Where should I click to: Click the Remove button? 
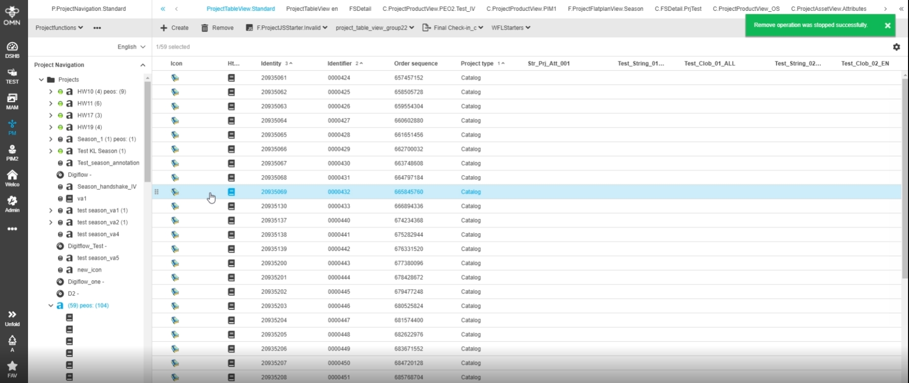217,28
